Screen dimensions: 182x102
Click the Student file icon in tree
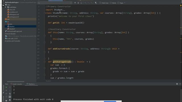coord(8,26)
